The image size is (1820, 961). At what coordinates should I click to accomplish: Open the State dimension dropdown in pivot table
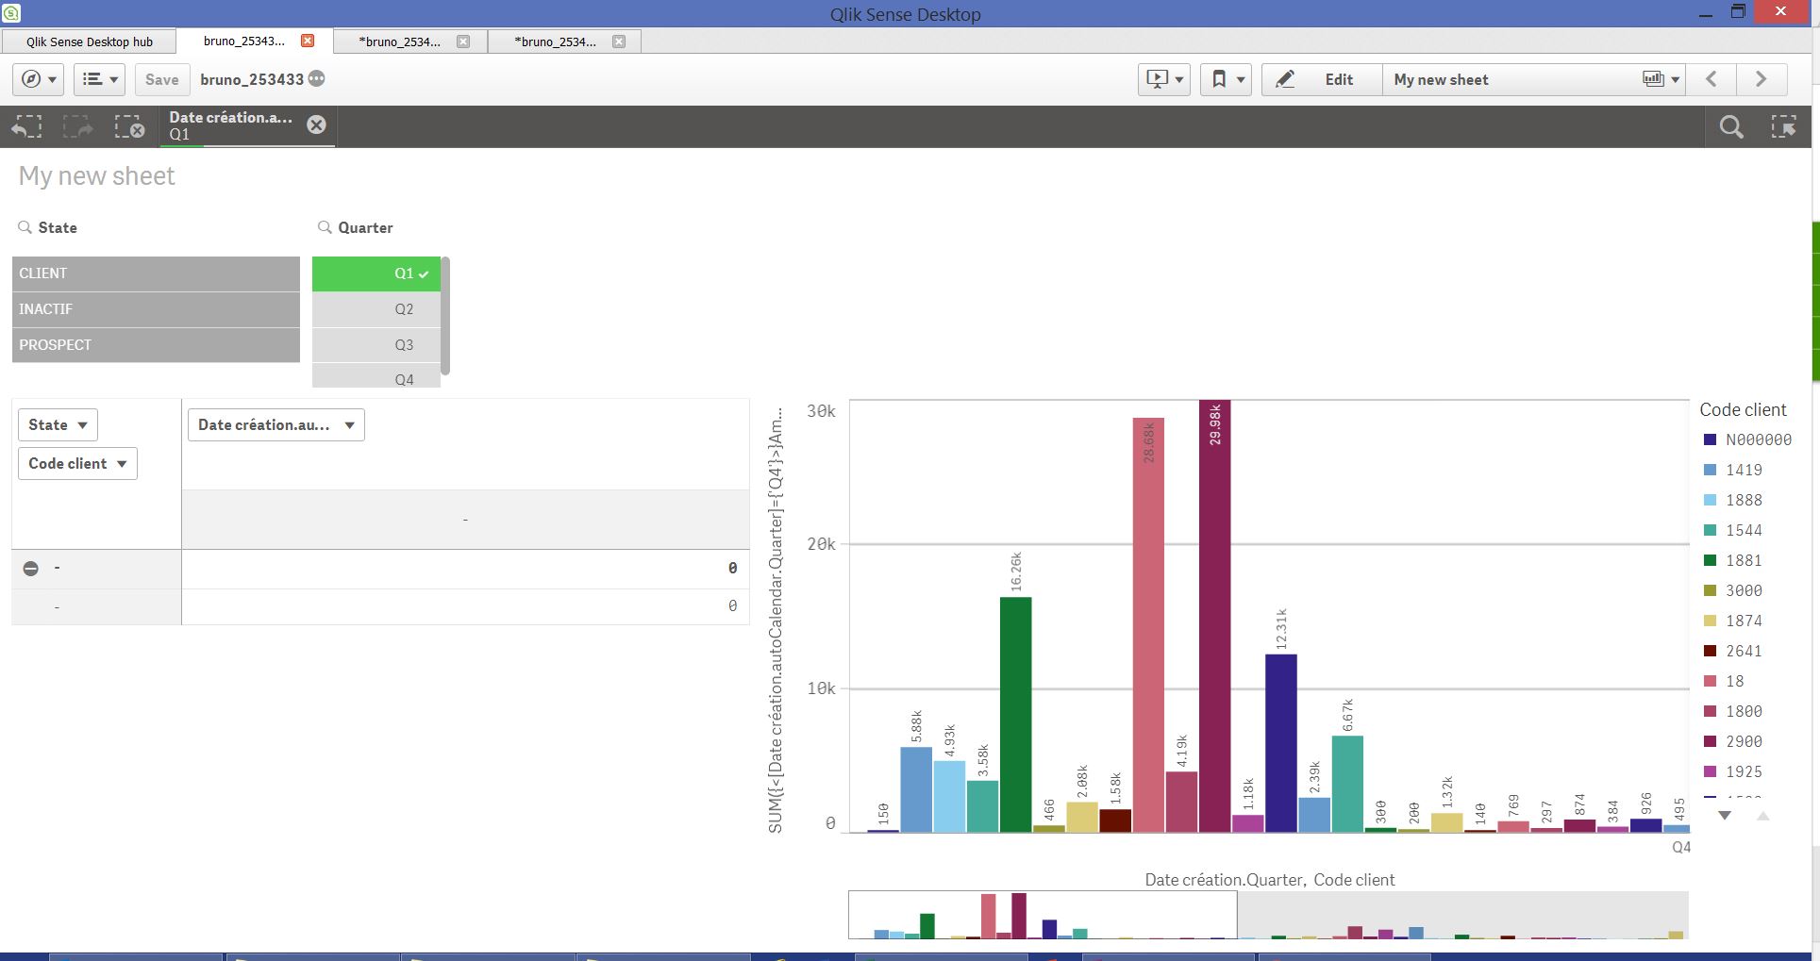(58, 424)
